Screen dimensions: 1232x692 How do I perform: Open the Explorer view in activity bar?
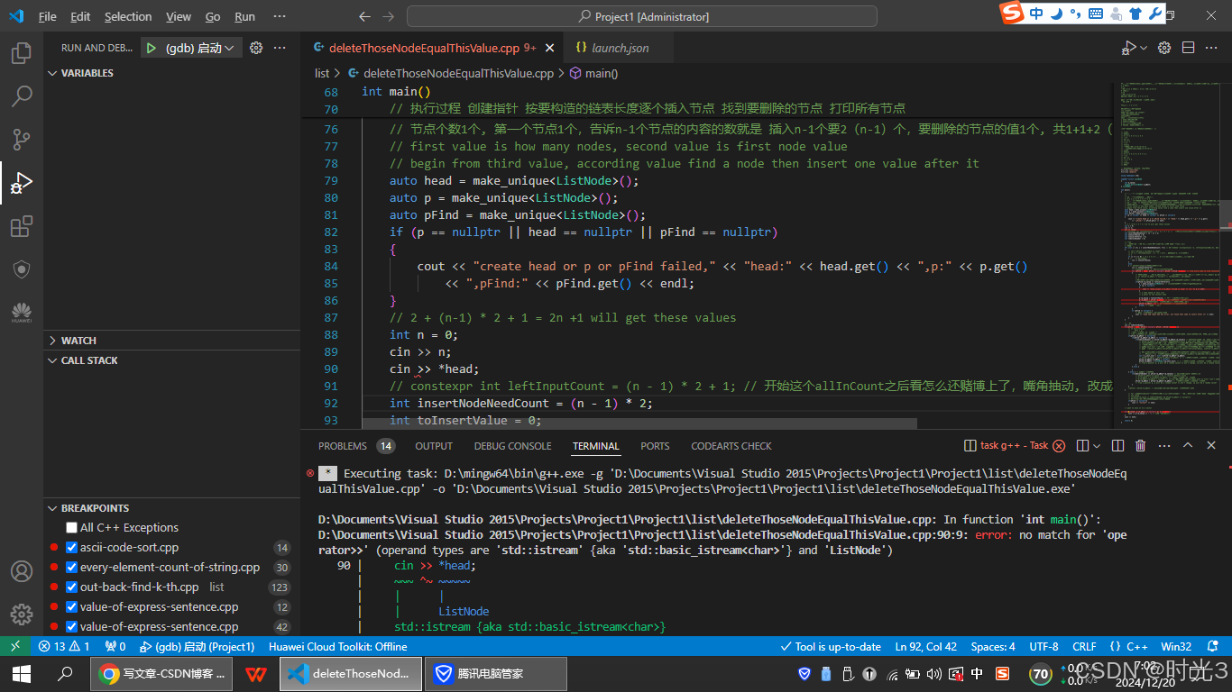click(x=22, y=52)
